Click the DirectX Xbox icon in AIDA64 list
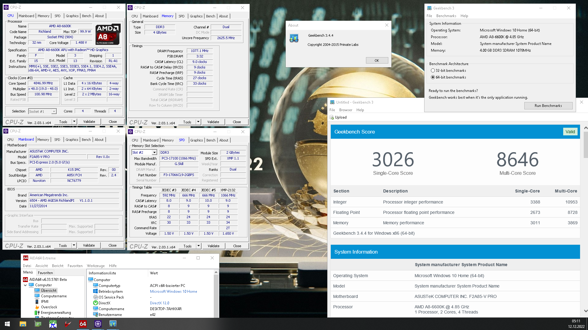Screen dimensions: 588x330 (x=95, y=303)
